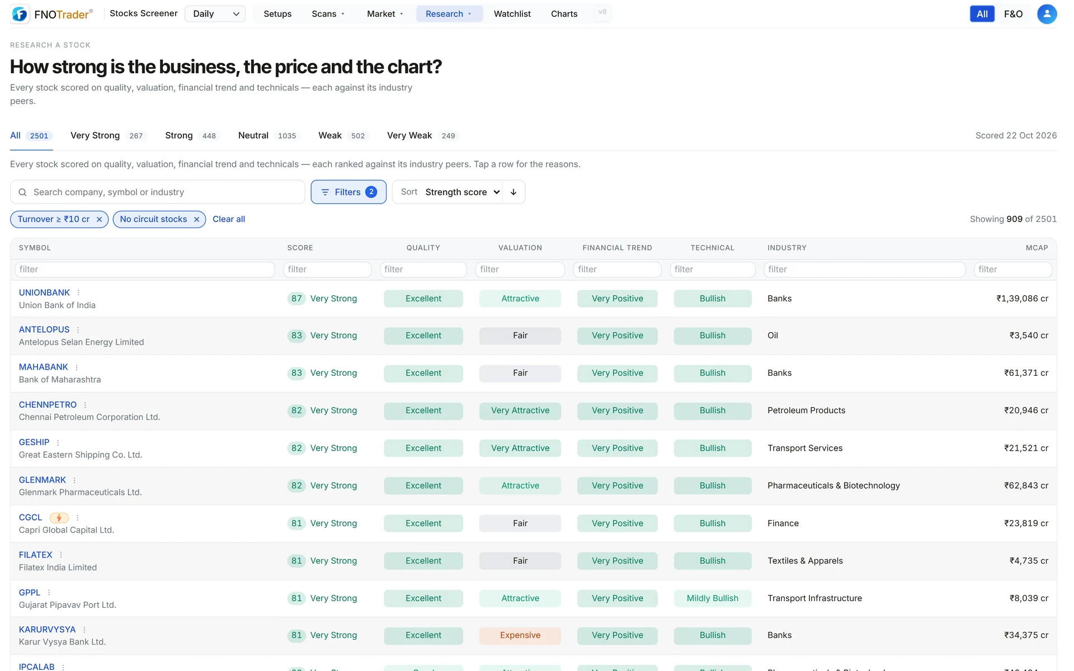Open the FILATEX row options menu
This screenshot has height=671, width=1074.
coord(61,555)
